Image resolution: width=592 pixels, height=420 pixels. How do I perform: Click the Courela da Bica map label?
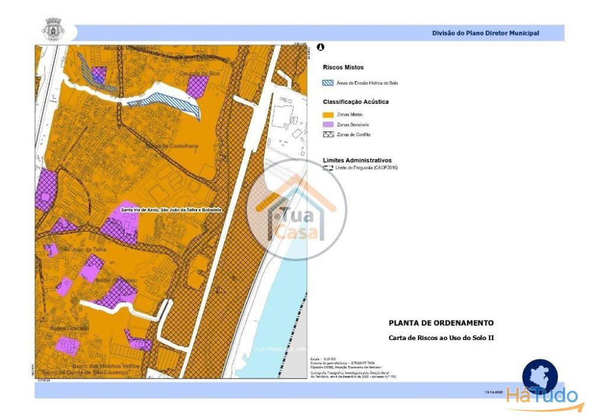[200, 73]
